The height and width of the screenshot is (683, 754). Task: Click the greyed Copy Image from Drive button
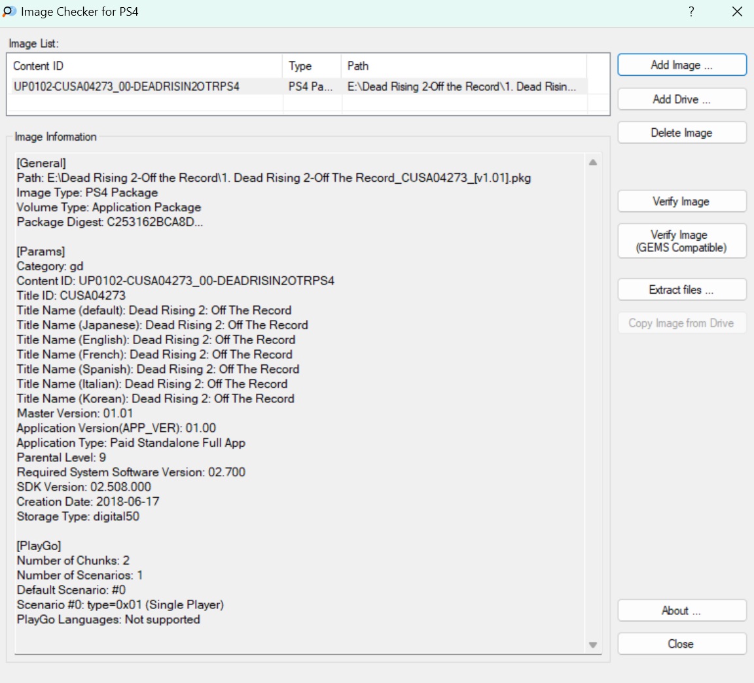pos(681,323)
